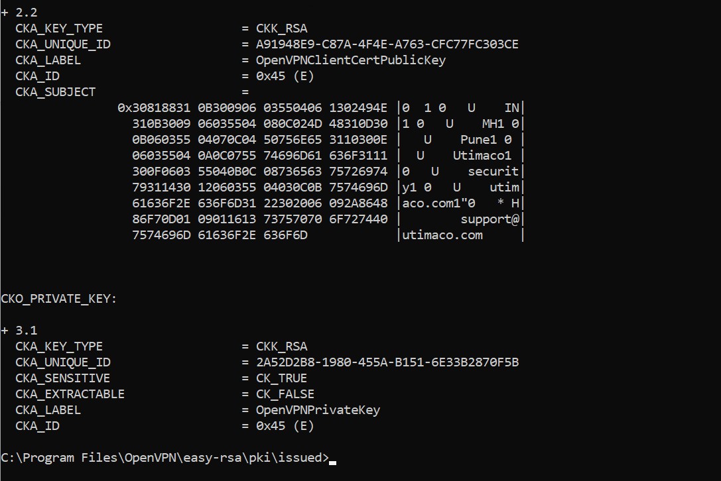721x481 pixels.
Task: Click the Utimaco1 text in ASCII column
Action: point(482,156)
